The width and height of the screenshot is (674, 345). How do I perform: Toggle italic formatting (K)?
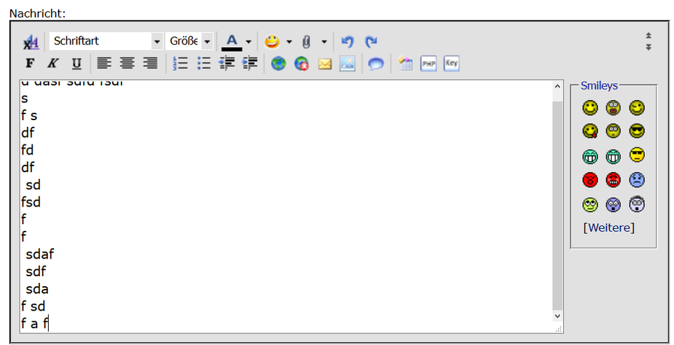click(53, 63)
